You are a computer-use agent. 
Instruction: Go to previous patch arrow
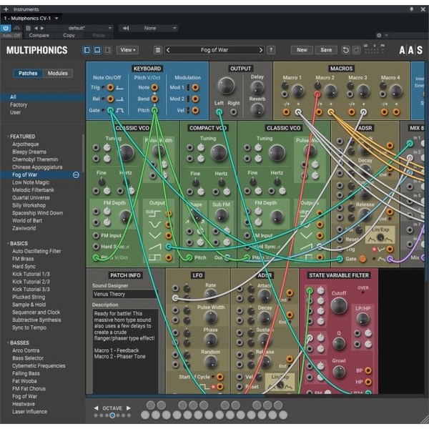click(x=168, y=50)
